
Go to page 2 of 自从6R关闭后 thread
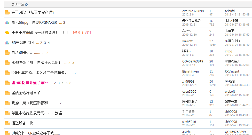[x=47, y=53]
